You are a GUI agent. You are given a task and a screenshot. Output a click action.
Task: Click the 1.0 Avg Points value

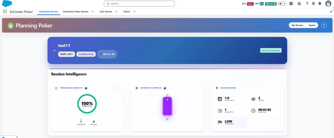(227, 98)
